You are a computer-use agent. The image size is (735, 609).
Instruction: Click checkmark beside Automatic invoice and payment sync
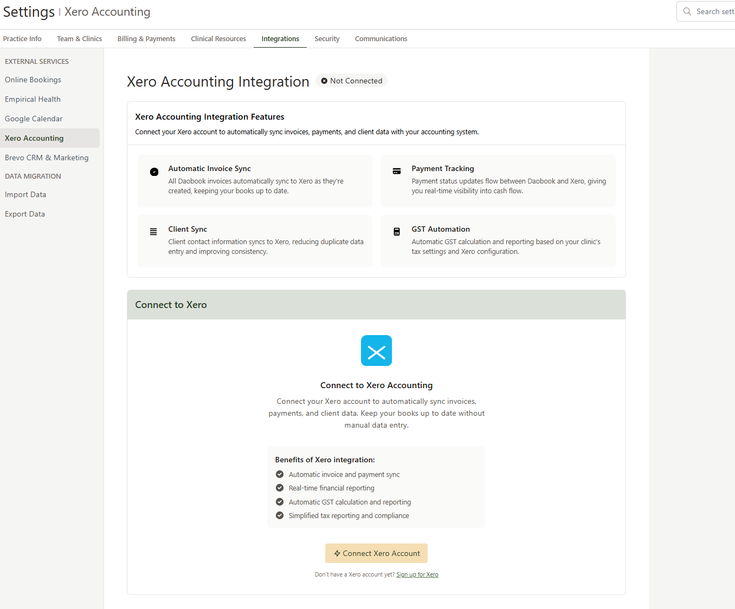(x=280, y=474)
